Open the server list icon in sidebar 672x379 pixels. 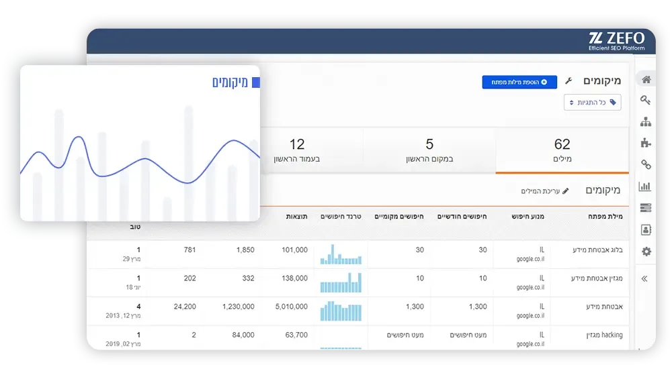pos(645,208)
